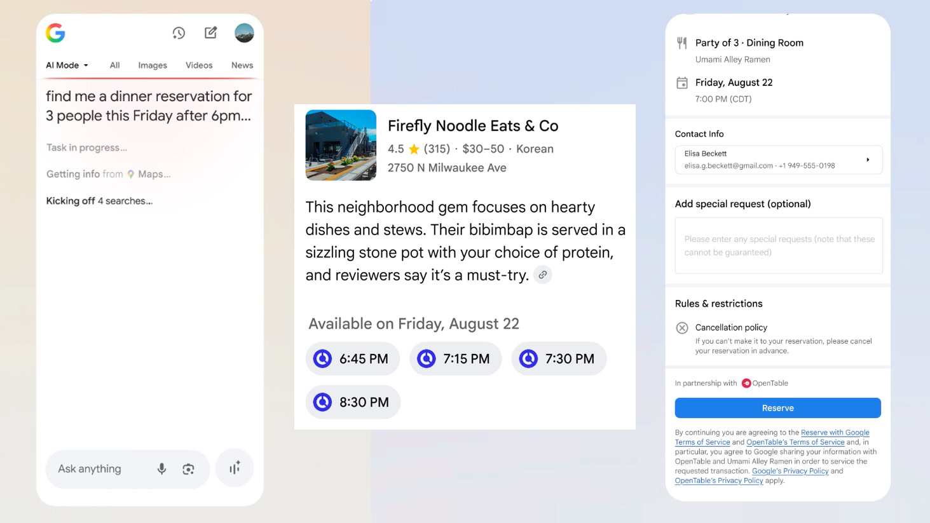Switch to the Images tab
The image size is (930, 523).
[153, 65]
